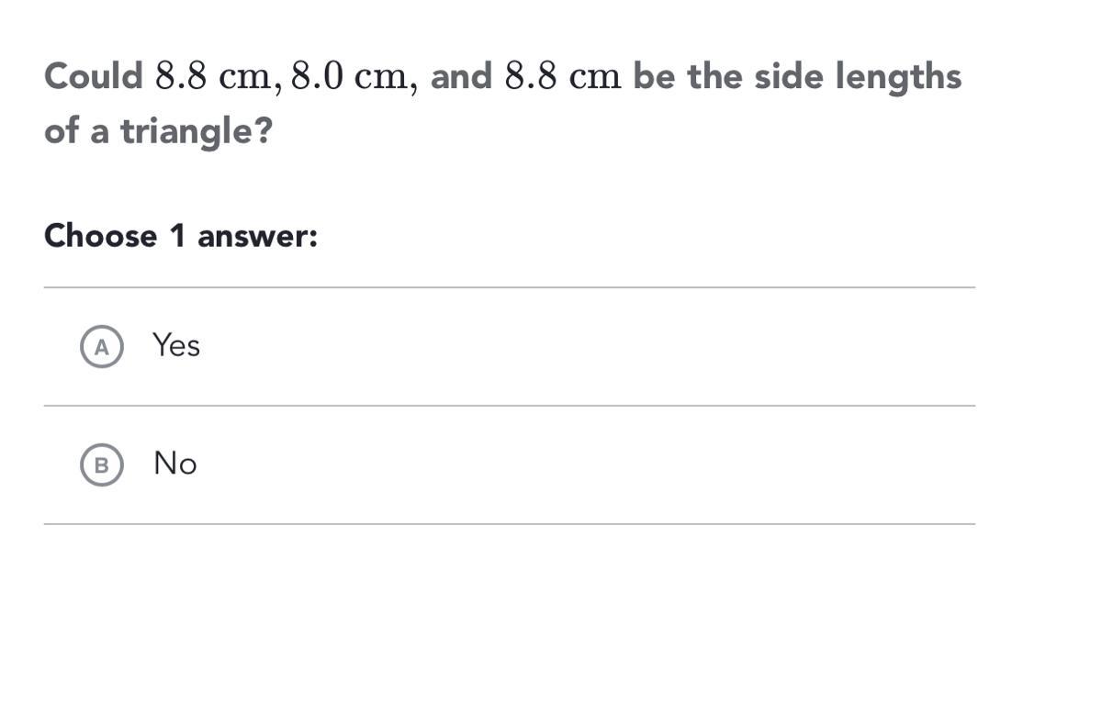This screenshot has width=1102, height=727.
Task: Choose the "Yes" answer label
Action: pos(176,346)
